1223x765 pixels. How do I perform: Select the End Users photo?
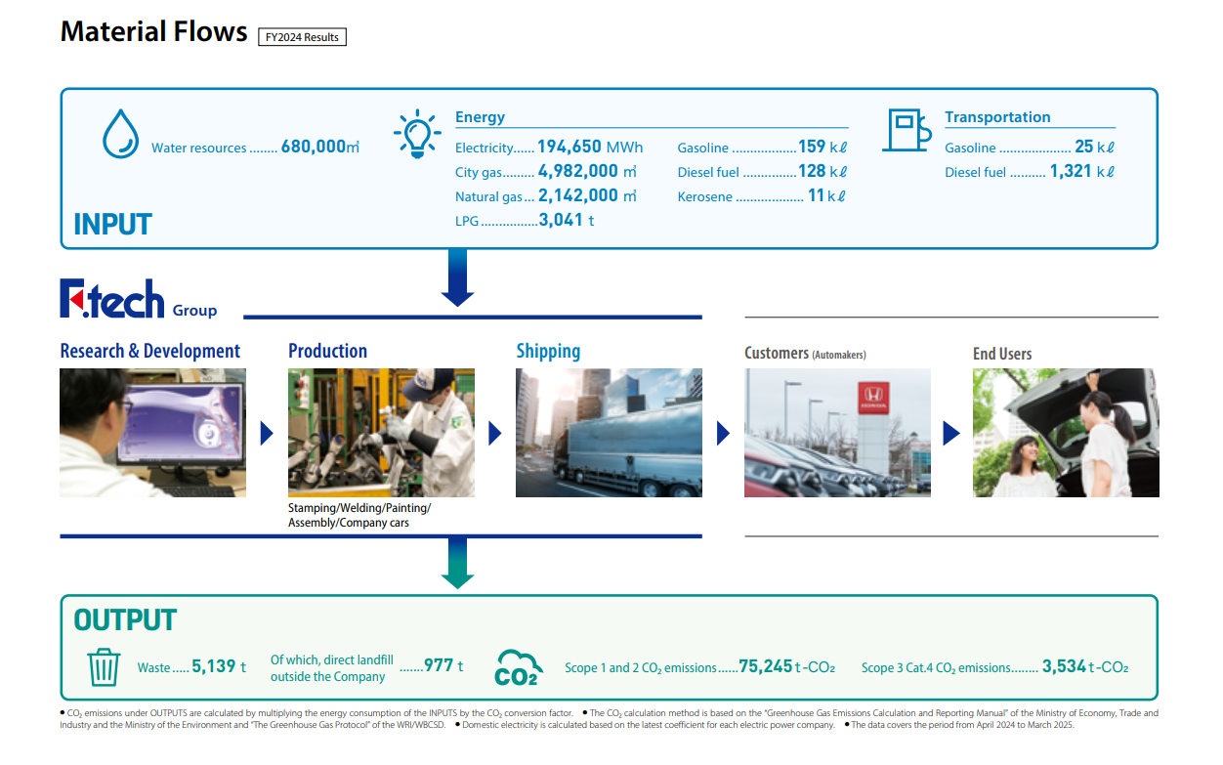(x=1066, y=433)
